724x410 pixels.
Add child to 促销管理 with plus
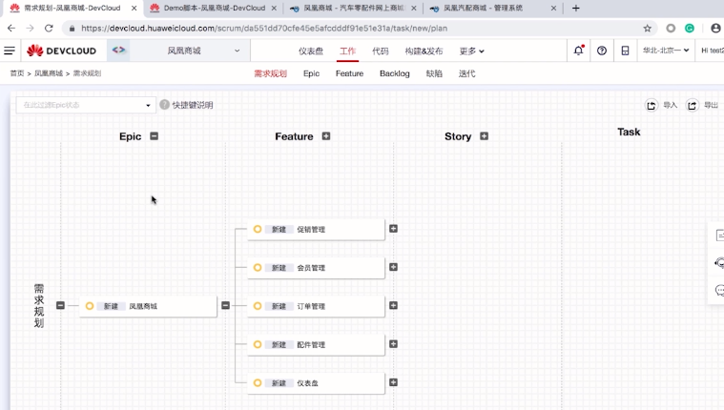[x=393, y=229]
